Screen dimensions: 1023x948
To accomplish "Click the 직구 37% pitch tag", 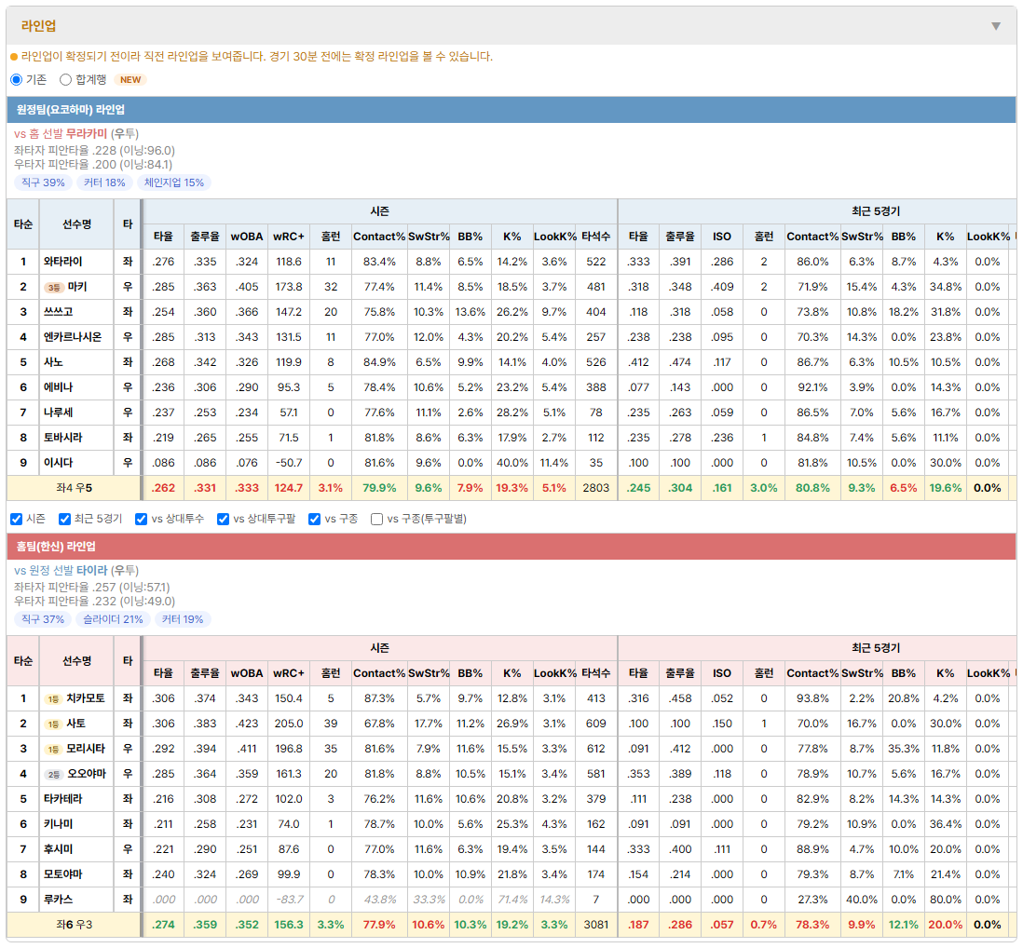I will tap(43, 619).
